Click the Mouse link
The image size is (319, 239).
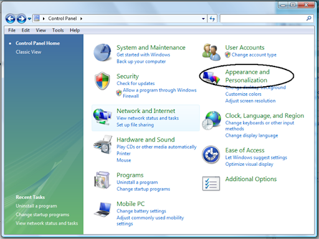point(124,160)
